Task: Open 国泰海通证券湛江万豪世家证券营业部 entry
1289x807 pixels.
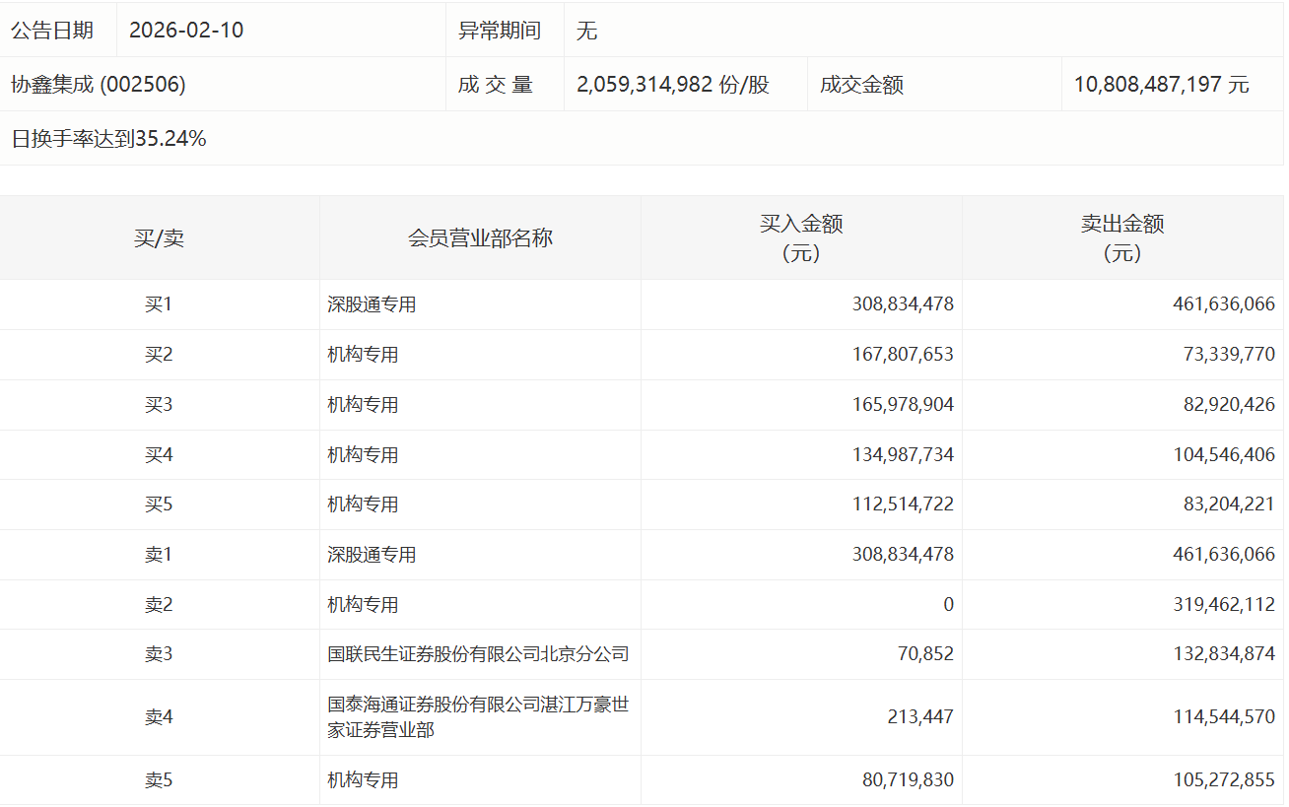Action: 478,717
